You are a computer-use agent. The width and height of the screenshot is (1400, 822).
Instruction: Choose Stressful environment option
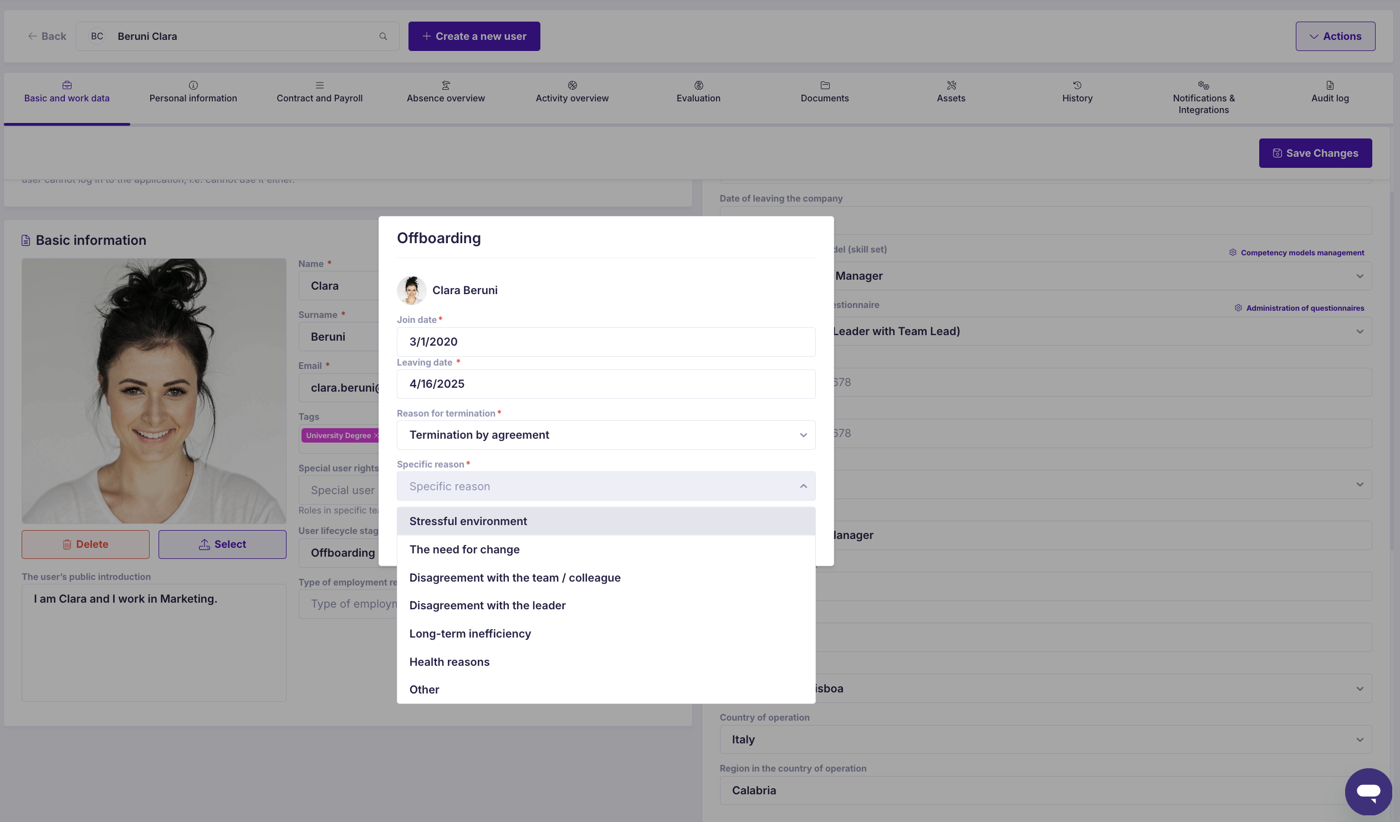pos(606,521)
